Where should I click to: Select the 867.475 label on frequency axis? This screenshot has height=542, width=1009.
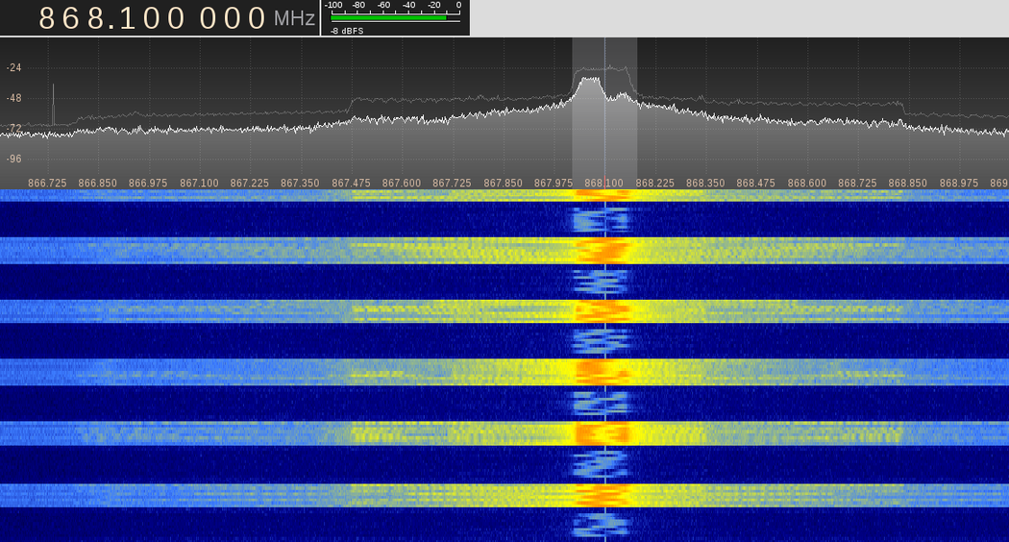351,183
